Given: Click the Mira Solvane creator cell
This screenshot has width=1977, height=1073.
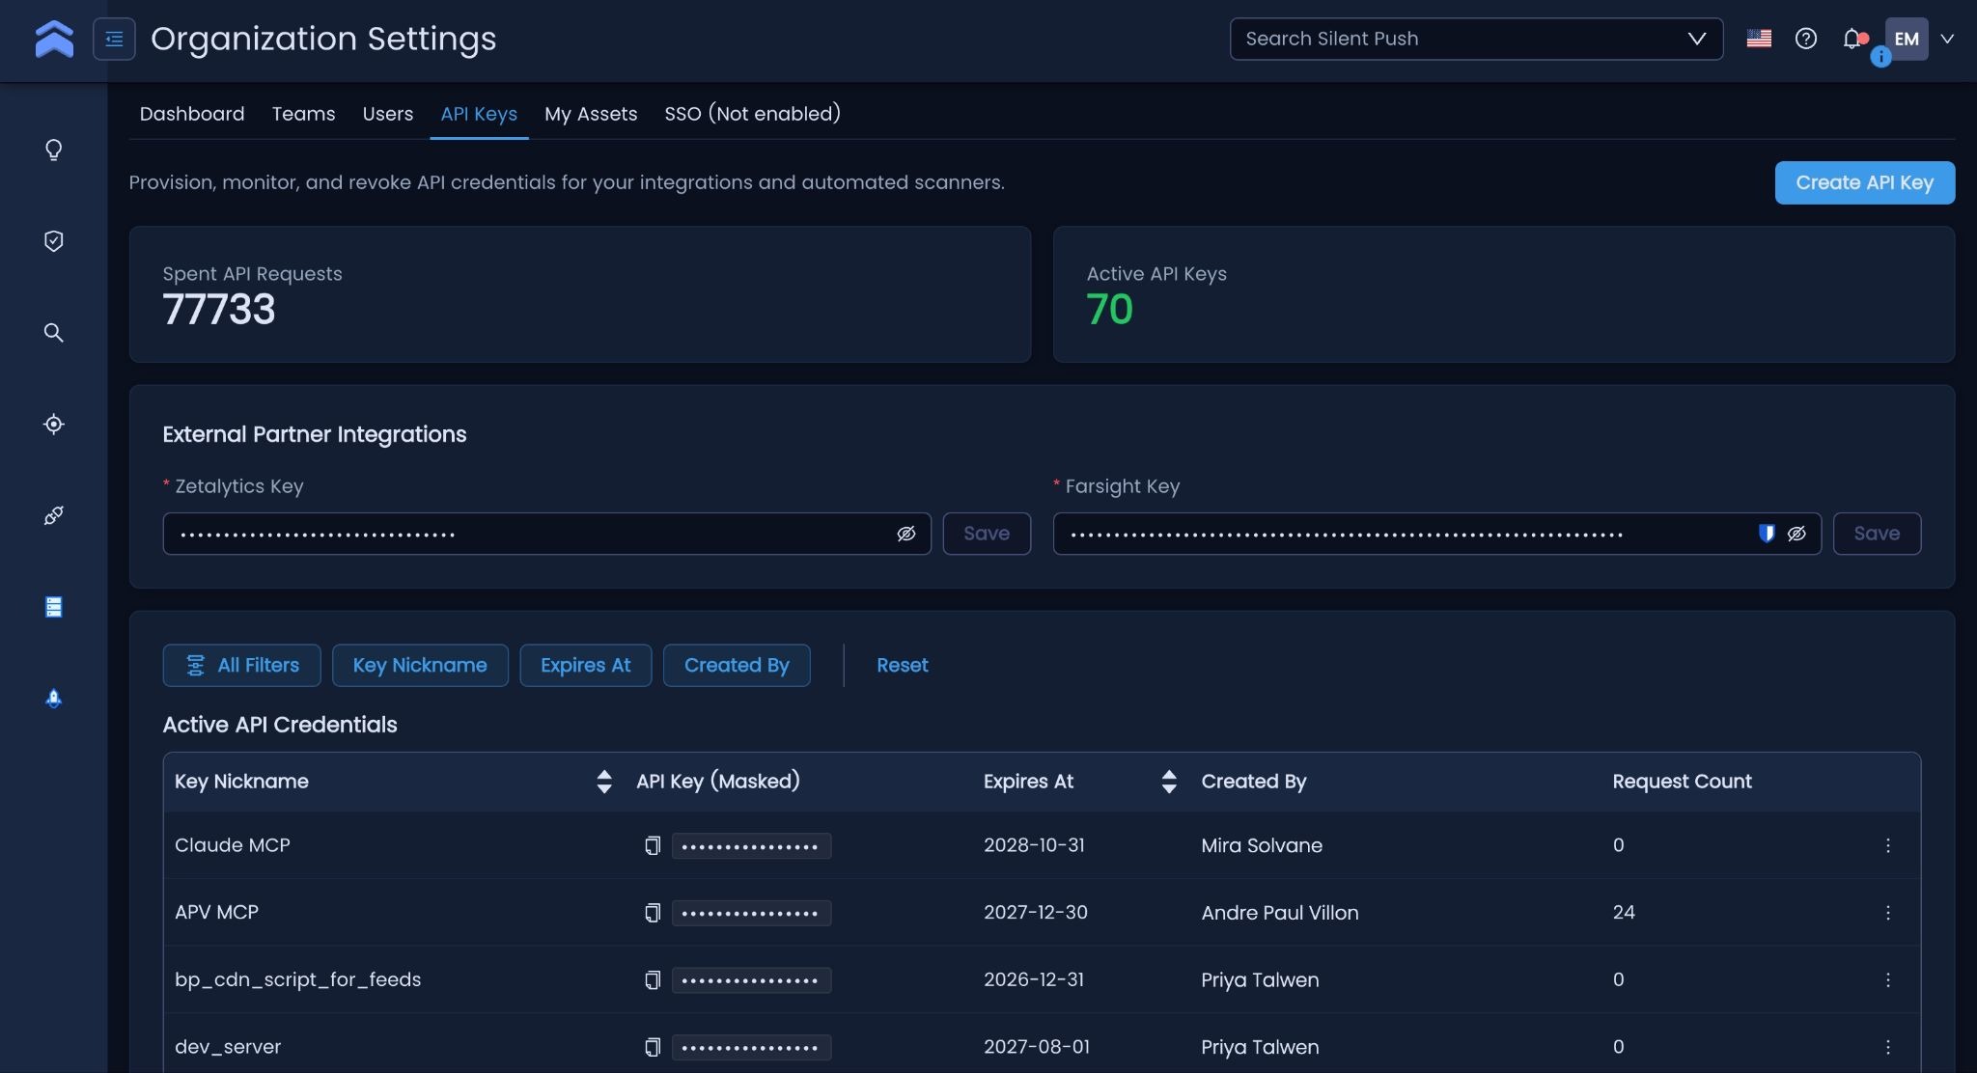Looking at the screenshot, I should pos(1262,845).
